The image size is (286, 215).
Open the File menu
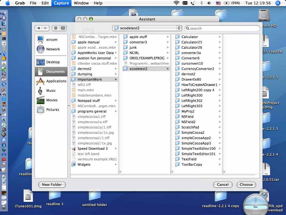click(x=33, y=3)
